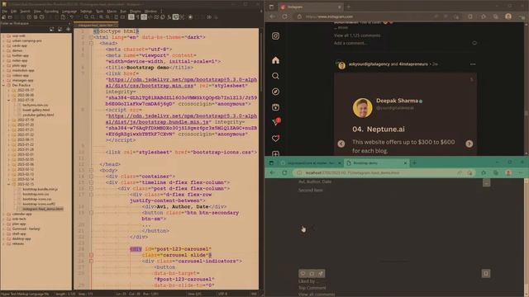This screenshot has height=297, width=529.
Task: Reload the Instagram browser page
Action: click(284, 16)
